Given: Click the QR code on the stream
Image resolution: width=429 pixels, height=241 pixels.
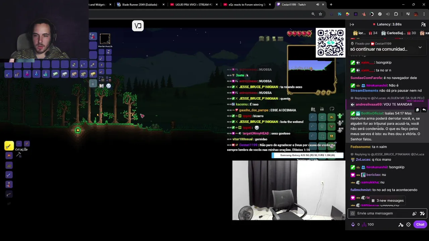Looking at the screenshot, I should (330, 43).
